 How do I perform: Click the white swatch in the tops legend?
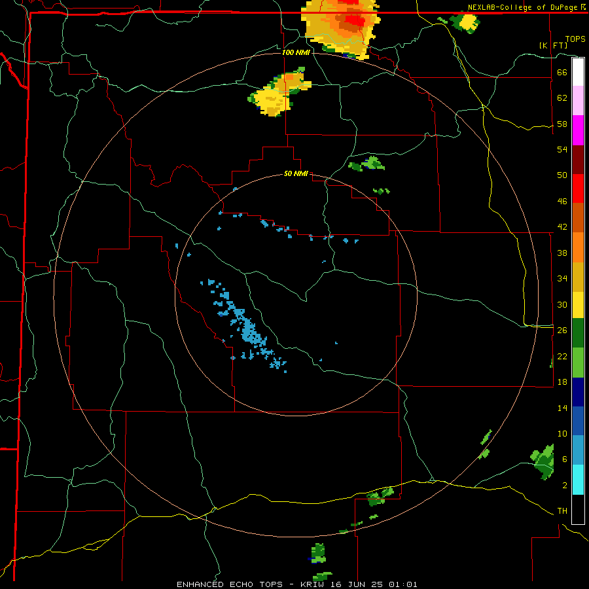click(x=578, y=72)
